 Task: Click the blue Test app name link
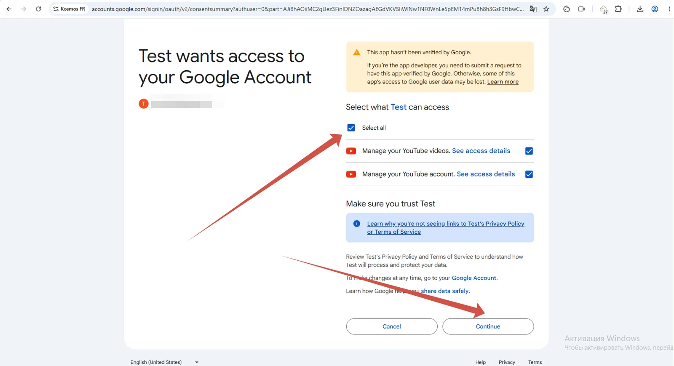[399, 107]
